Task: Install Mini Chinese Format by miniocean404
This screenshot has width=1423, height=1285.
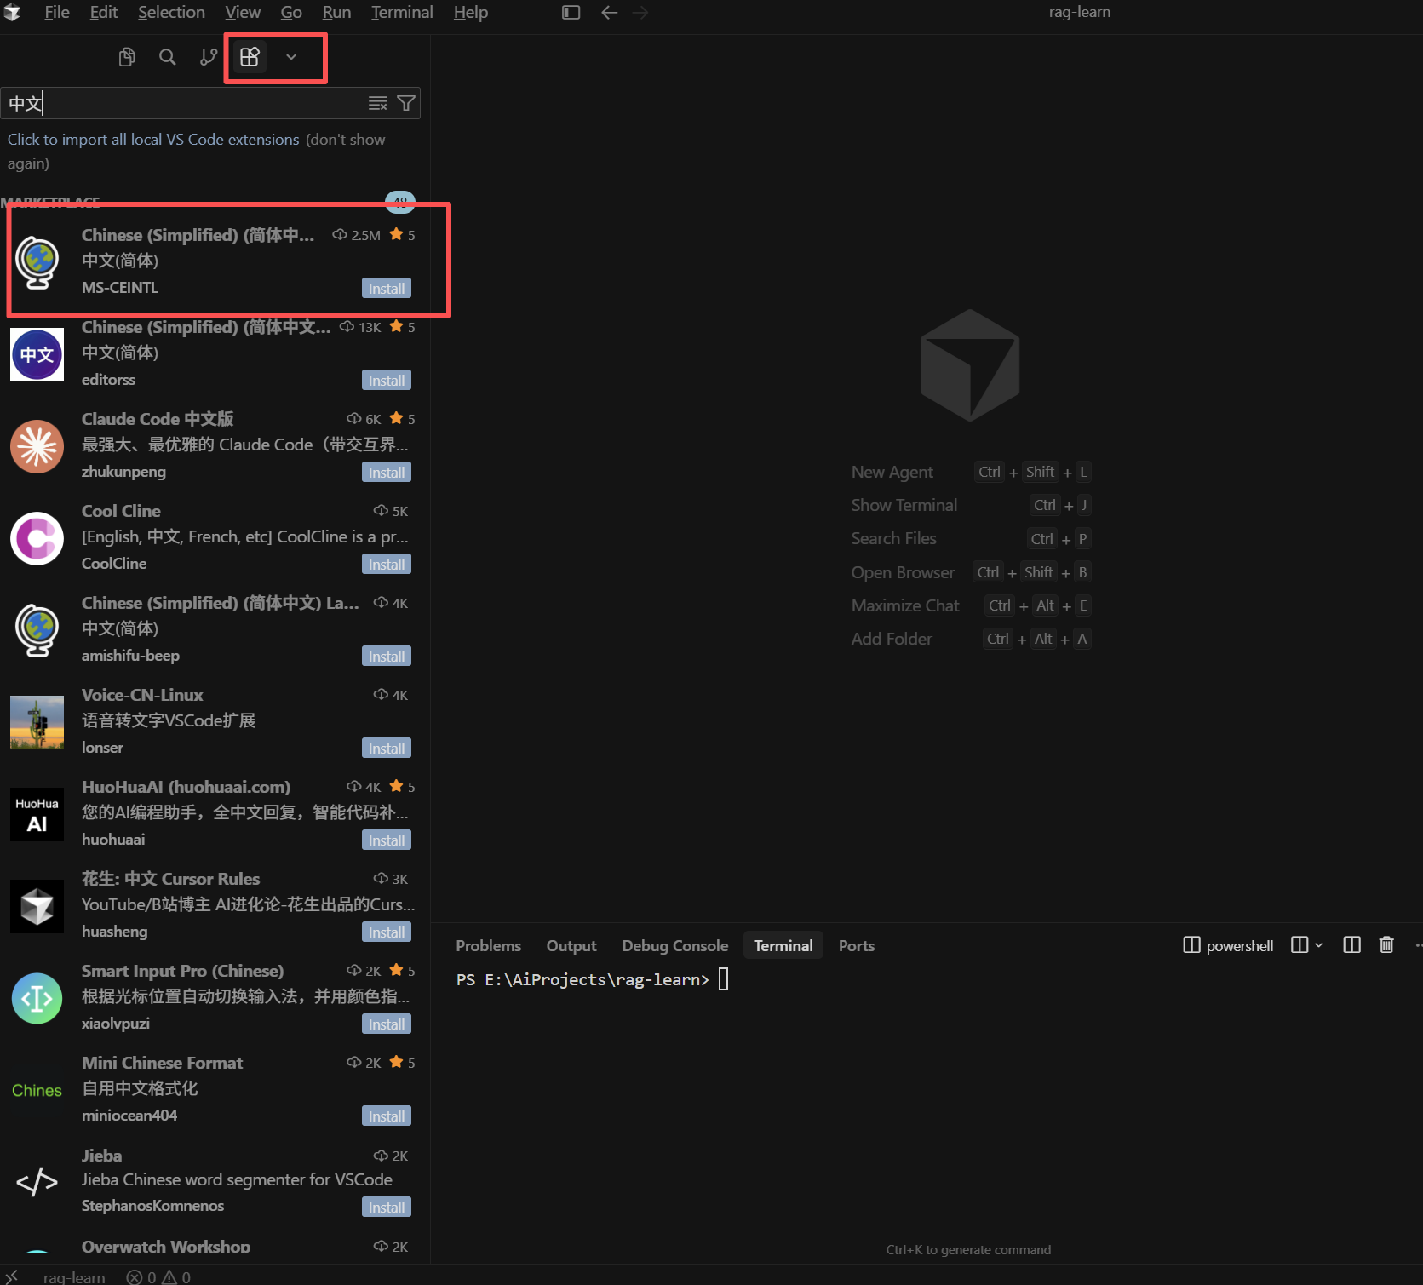Action: click(387, 1116)
